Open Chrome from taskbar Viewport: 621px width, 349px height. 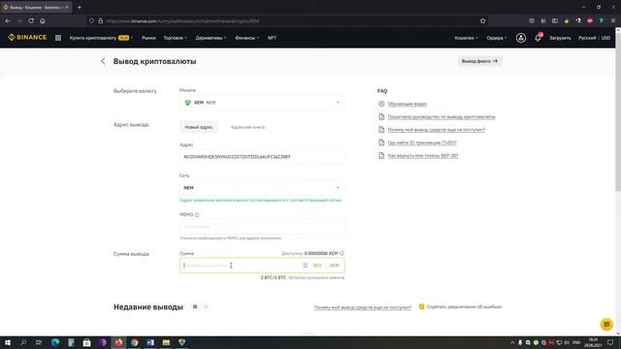[x=134, y=342]
